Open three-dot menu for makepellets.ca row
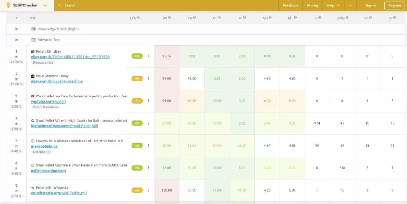The height and width of the screenshot is (204, 407). (148, 145)
